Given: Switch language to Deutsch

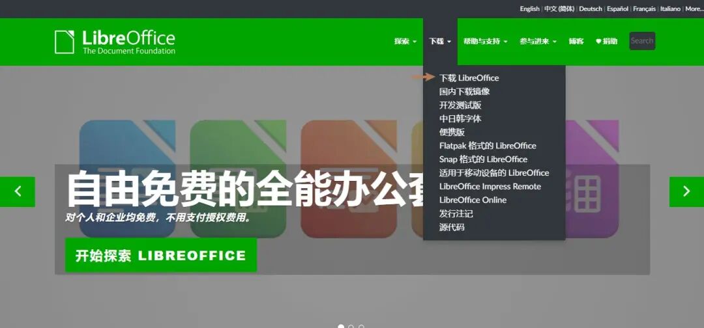Looking at the screenshot, I should tap(591, 9).
